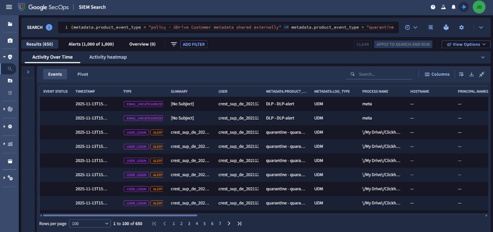Click the first EMAIL_UNCATEGORIZED type tag
Viewport: 493px width, 232px height.
pyautogui.click(x=143, y=104)
